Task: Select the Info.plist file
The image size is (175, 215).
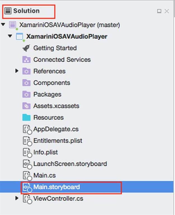Action: [x=45, y=152]
